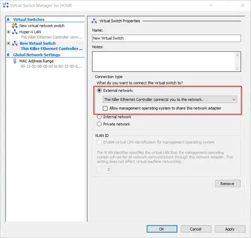Select the Private network radio button
Viewport: 251px width, 238px height.
(99, 124)
